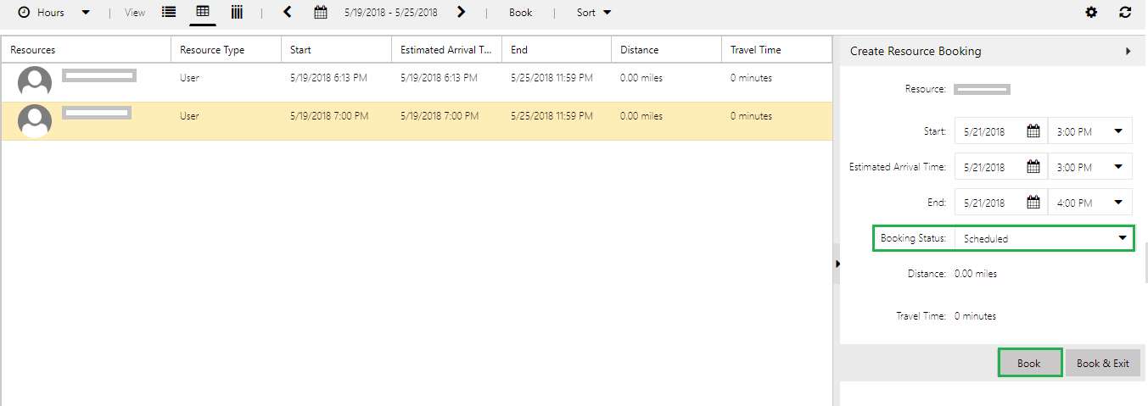The image size is (1148, 406).
Task: Go to next date range arrow
Action: [x=461, y=13]
